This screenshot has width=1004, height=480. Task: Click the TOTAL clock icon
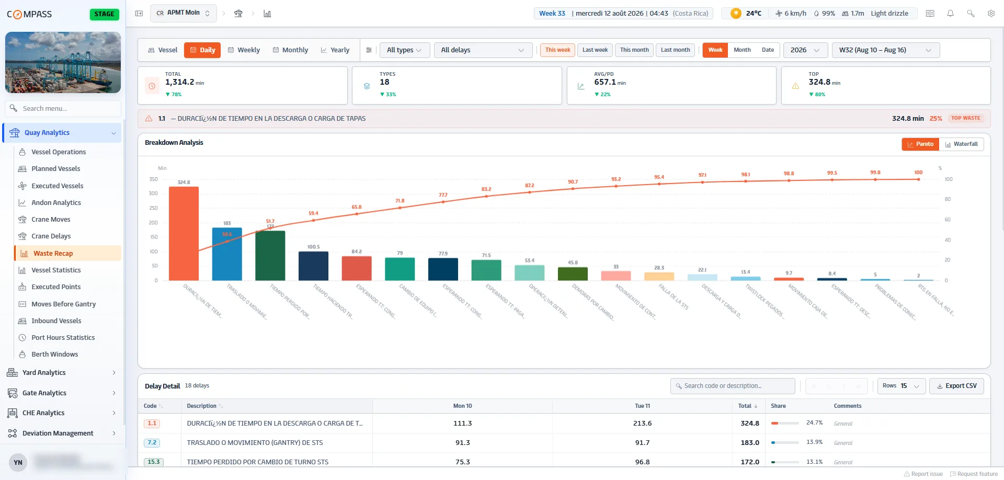(x=152, y=86)
